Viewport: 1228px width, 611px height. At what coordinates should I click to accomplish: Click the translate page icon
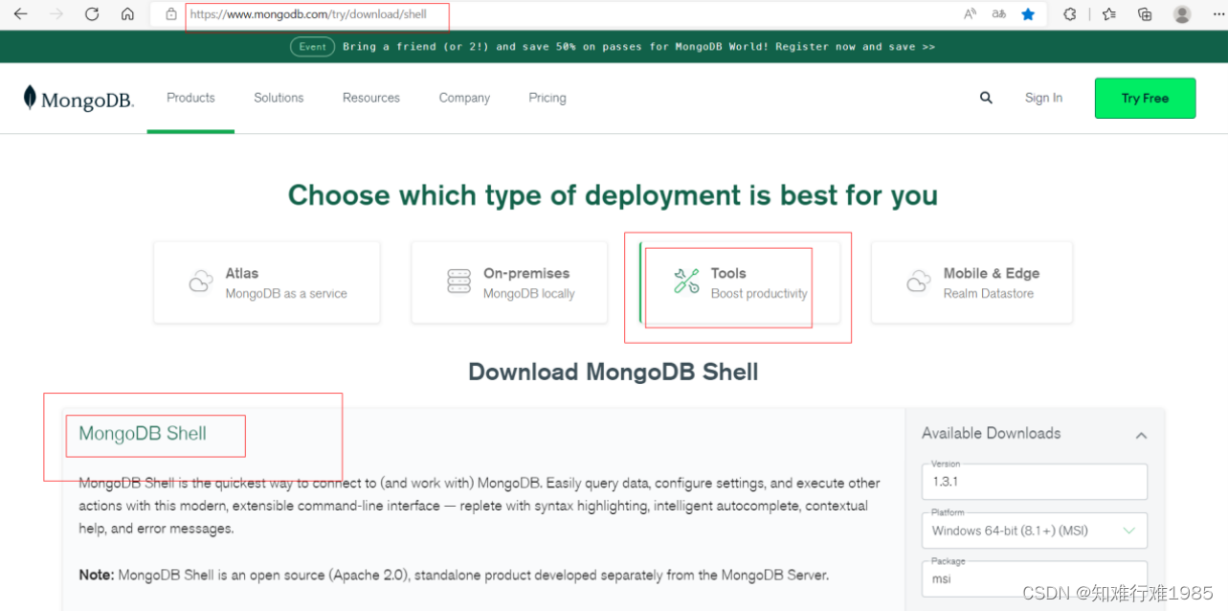pos(999,14)
